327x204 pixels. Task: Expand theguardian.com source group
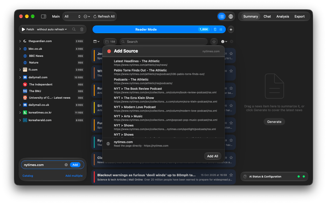tap(20, 41)
